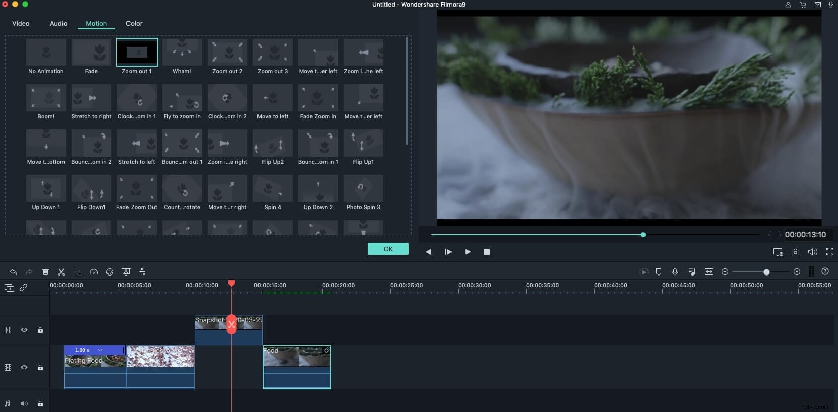Hide the upper video track with eye icon

24,330
